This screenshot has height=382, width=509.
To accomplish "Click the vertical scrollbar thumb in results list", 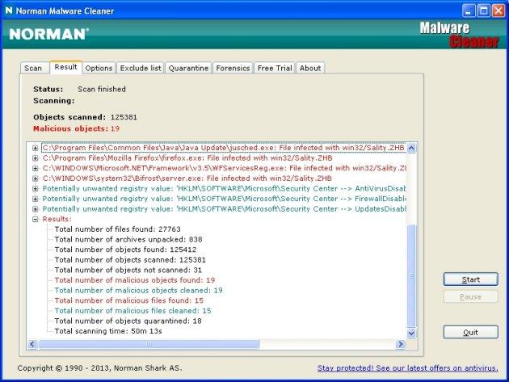I will pos(411,276).
